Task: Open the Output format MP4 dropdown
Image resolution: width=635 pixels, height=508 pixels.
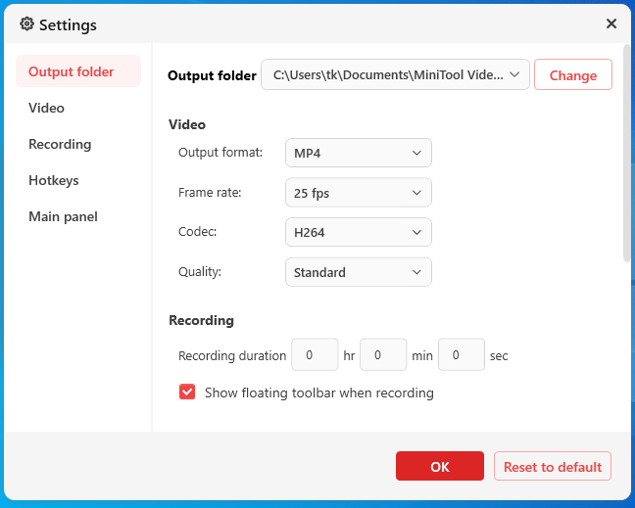Action: click(359, 153)
